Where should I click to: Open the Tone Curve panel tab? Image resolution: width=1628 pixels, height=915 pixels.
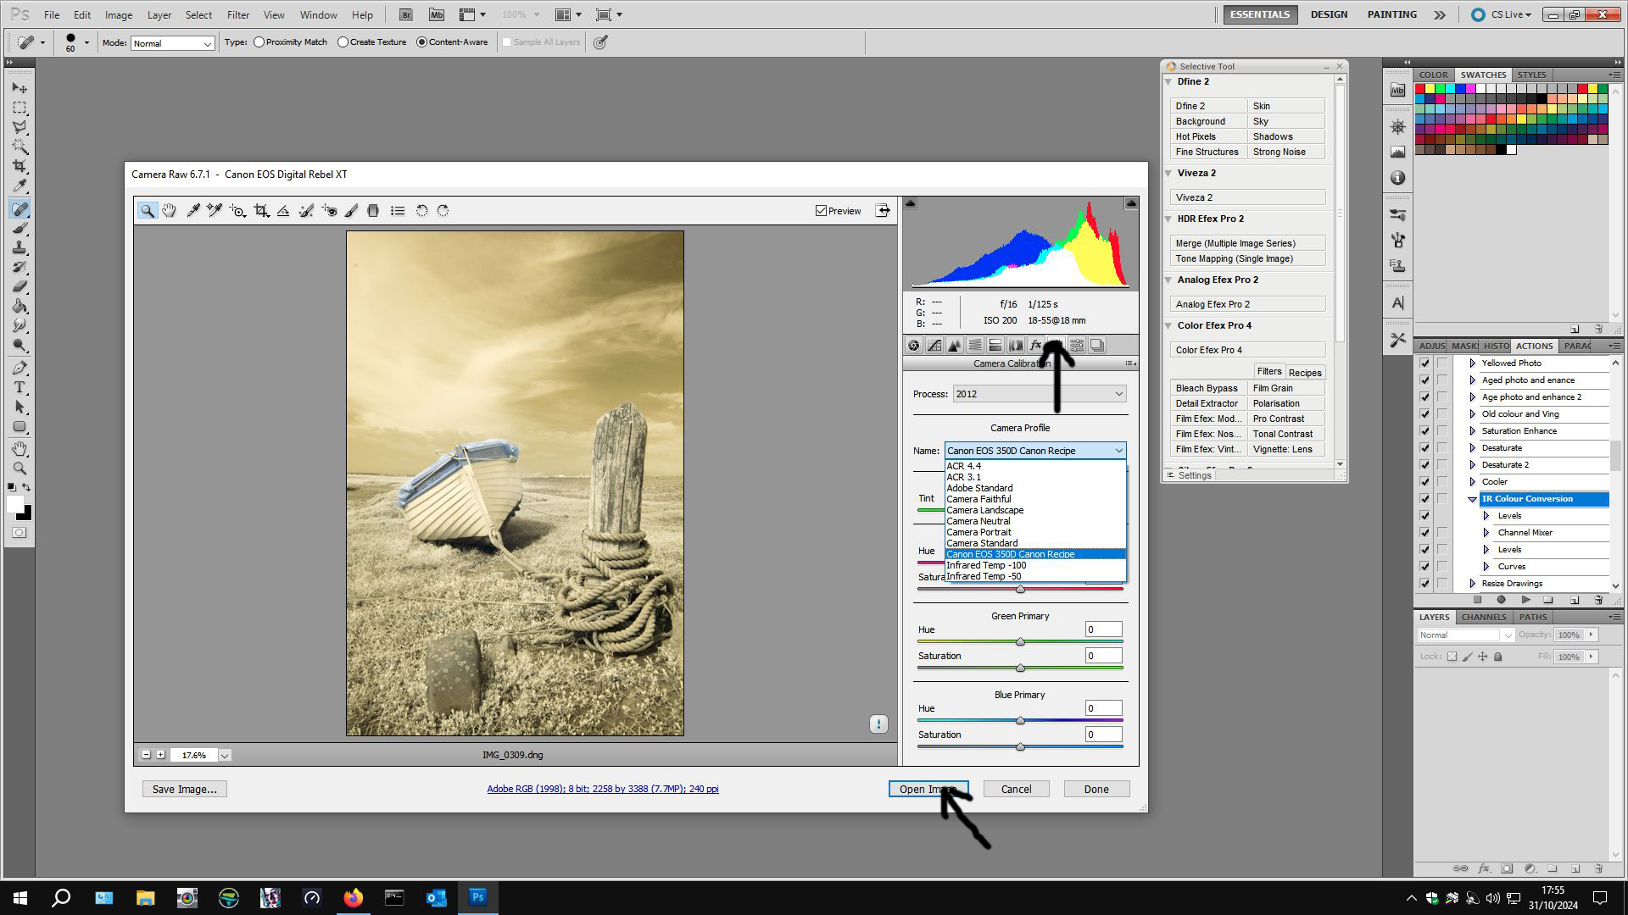tap(934, 346)
